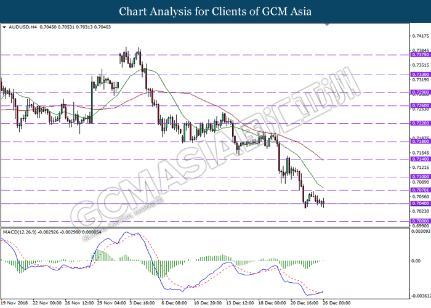Click the 26 Nov 12:00 time label
Image resolution: width=431 pixels, height=308 pixels.
coord(79,303)
